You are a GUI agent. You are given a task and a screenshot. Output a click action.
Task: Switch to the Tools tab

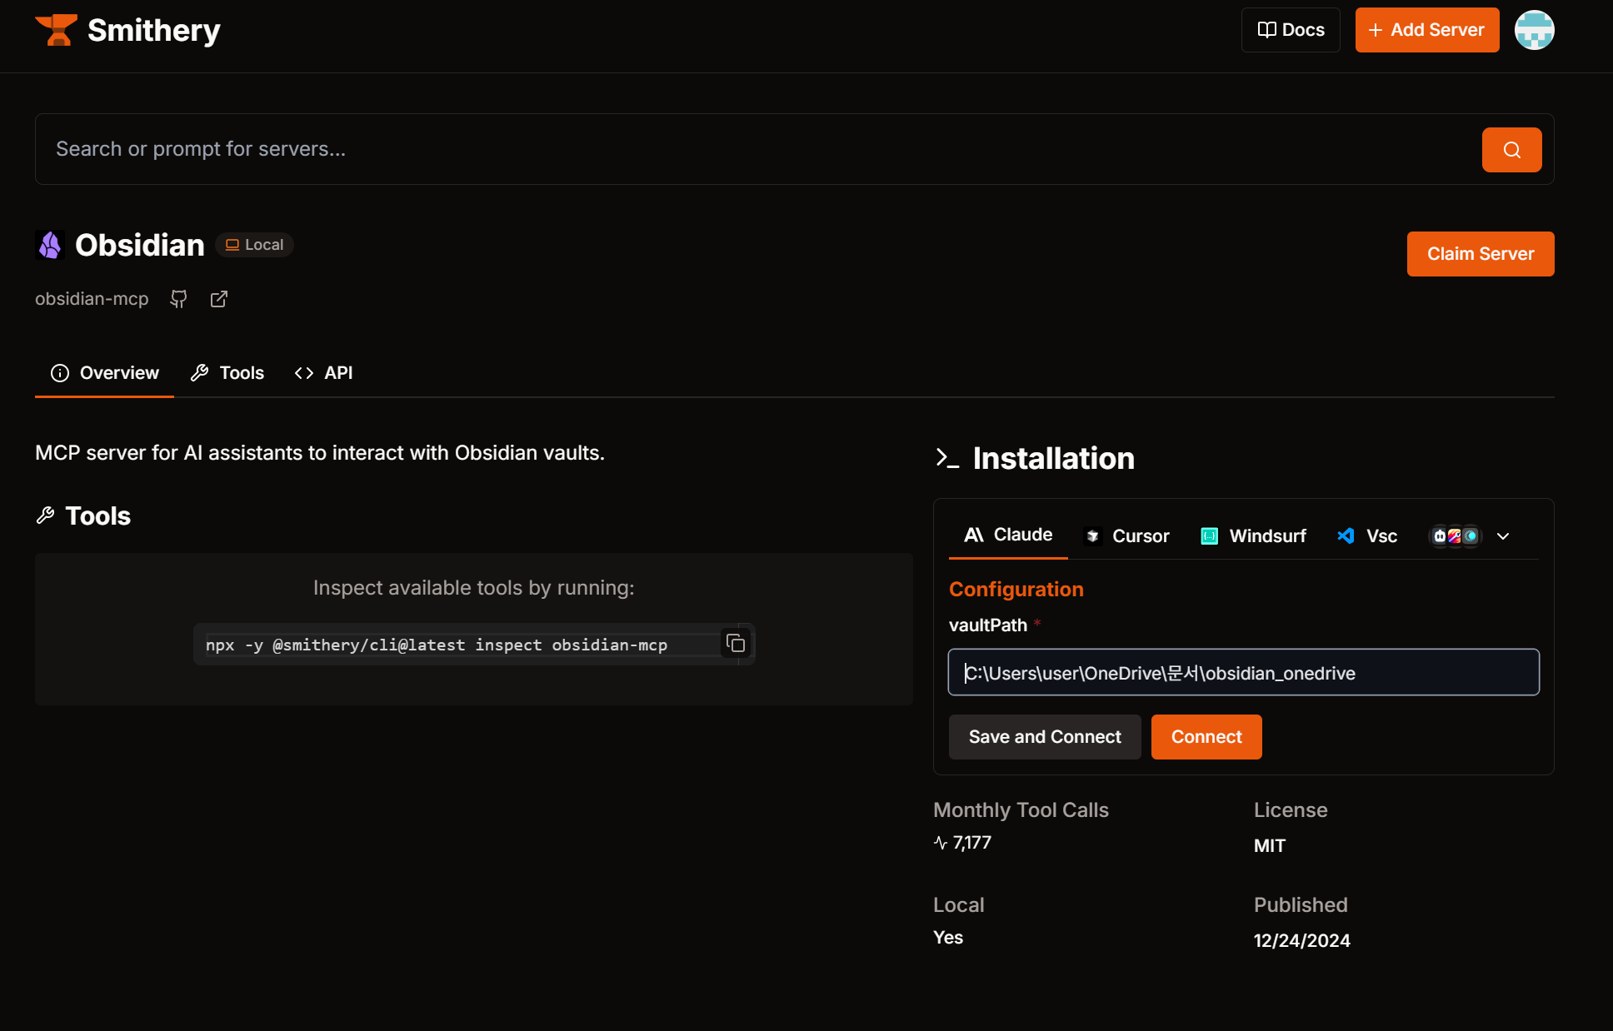[227, 373]
